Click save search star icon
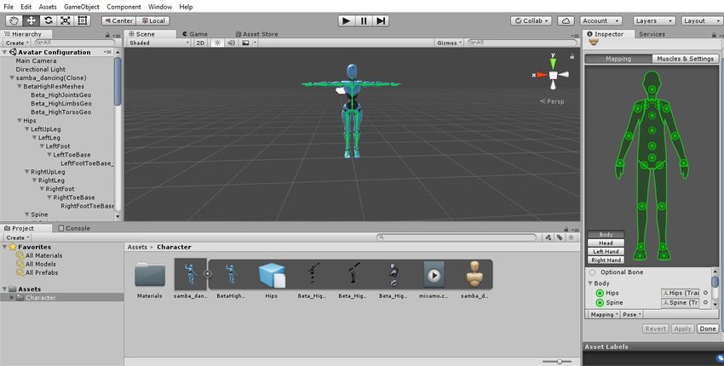 572,237
